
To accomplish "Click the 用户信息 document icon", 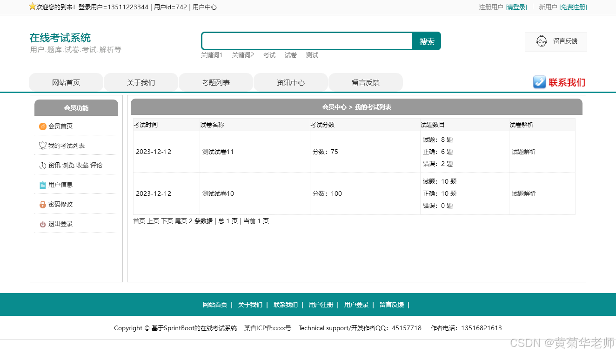I will coord(42,184).
